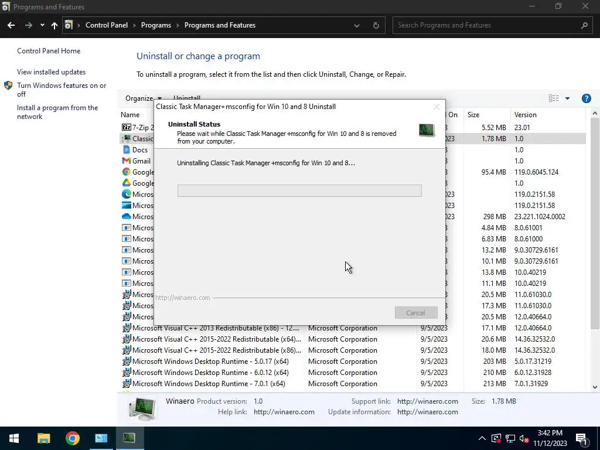This screenshot has width=600, height=450.
Task: Launch Google Chrome from the taskbar
Action: [72, 438]
